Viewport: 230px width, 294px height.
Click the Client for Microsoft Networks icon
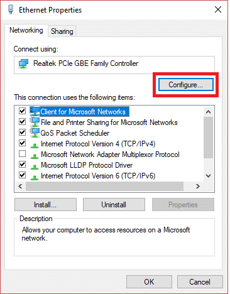[x=35, y=111]
